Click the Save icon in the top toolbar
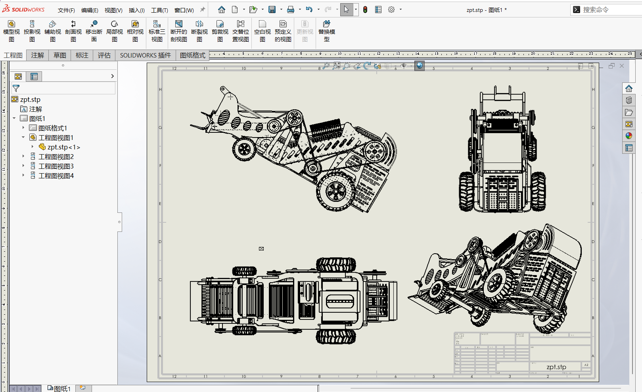 coord(272,10)
